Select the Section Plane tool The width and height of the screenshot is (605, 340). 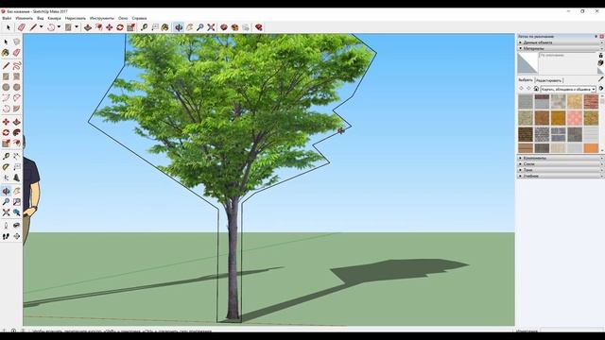point(17,236)
